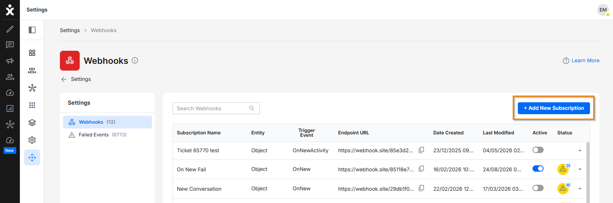
Task: Open the more options menu for New Conversation
Action: 579,188
